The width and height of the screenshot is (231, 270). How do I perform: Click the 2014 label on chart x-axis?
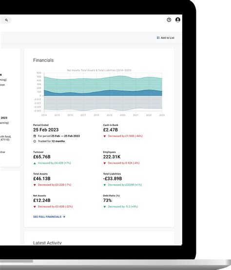pyautogui.click(x=44, y=115)
